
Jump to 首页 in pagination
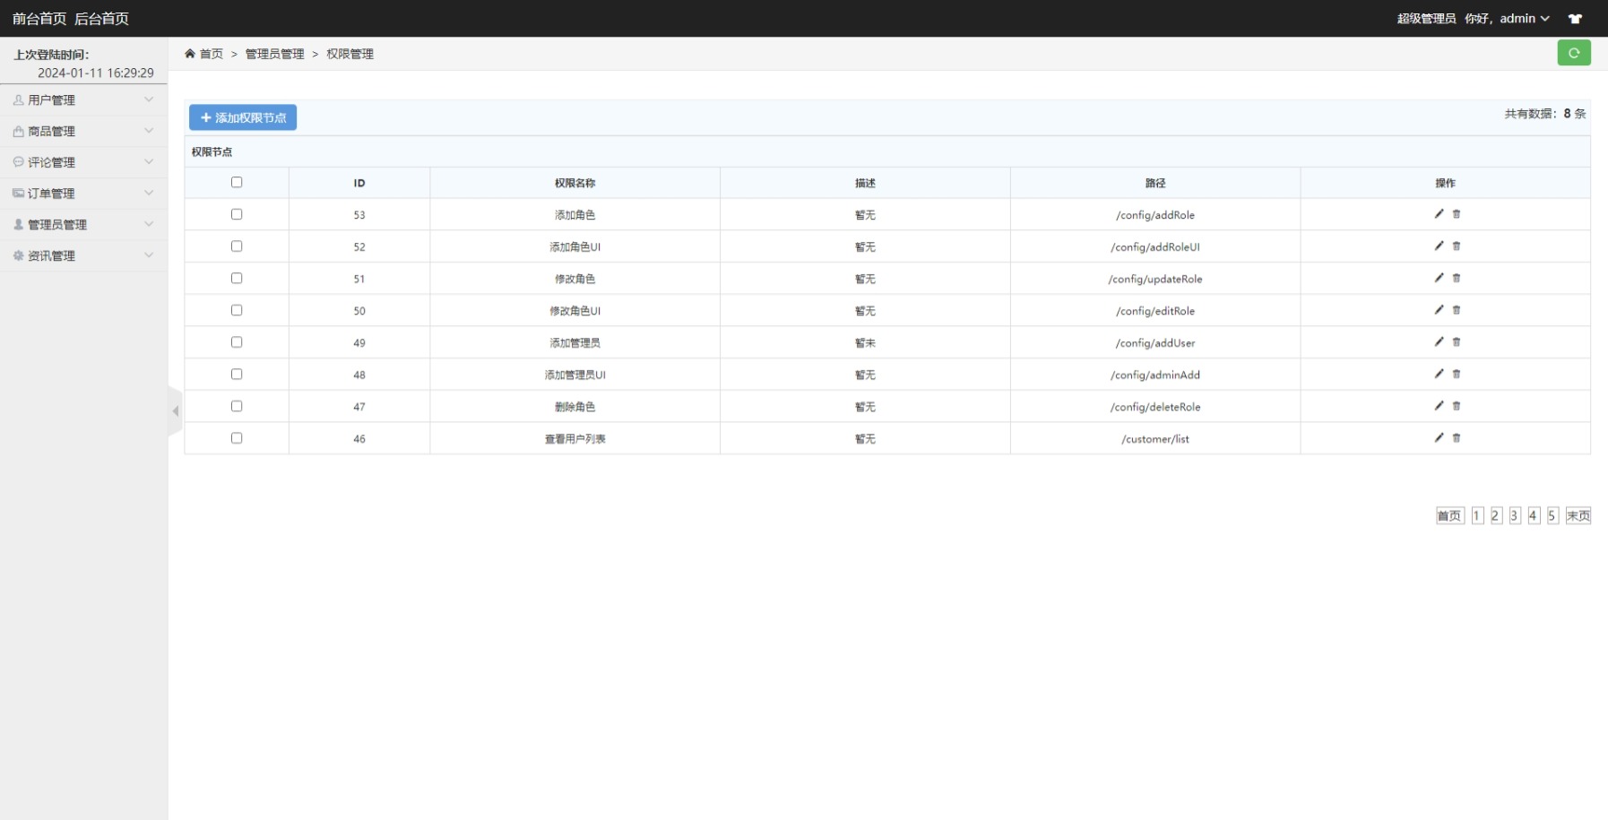(x=1450, y=515)
